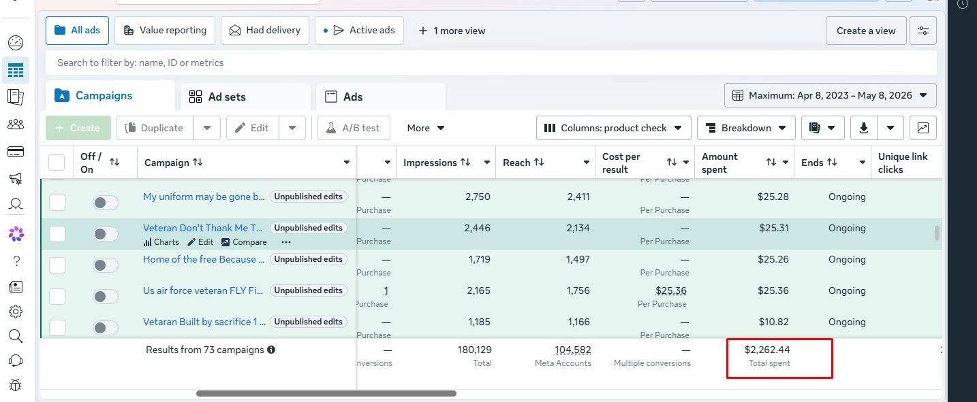Click the customize view sliders icon
Image resolution: width=977 pixels, height=402 pixels.
pos(923,31)
